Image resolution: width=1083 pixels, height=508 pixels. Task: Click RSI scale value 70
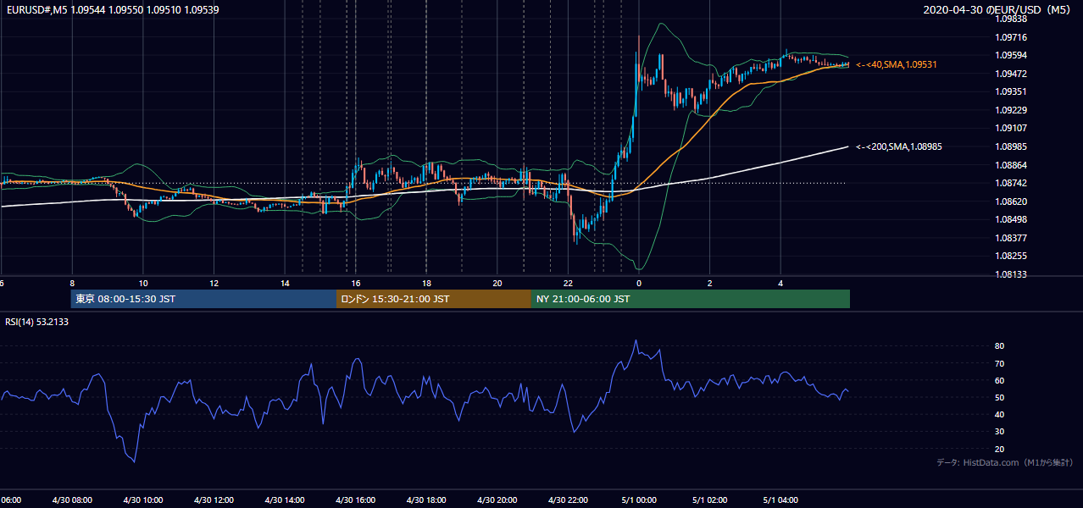(999, 363)
